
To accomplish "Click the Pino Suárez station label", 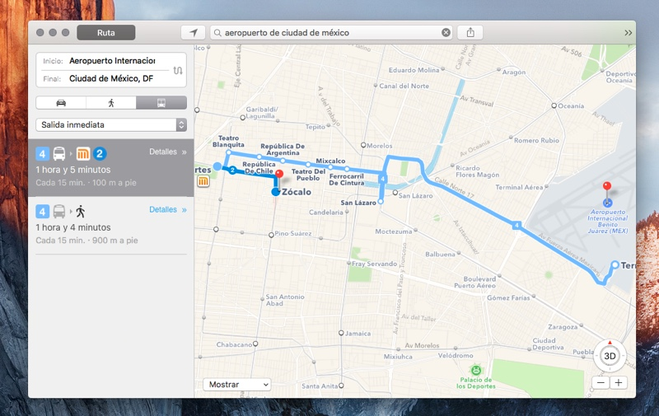I will [293, 233].
